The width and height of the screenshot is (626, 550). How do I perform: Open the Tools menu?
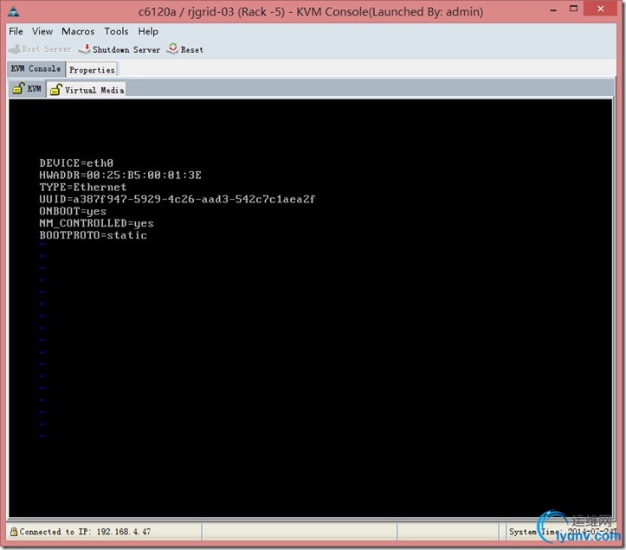pos(116,31)
